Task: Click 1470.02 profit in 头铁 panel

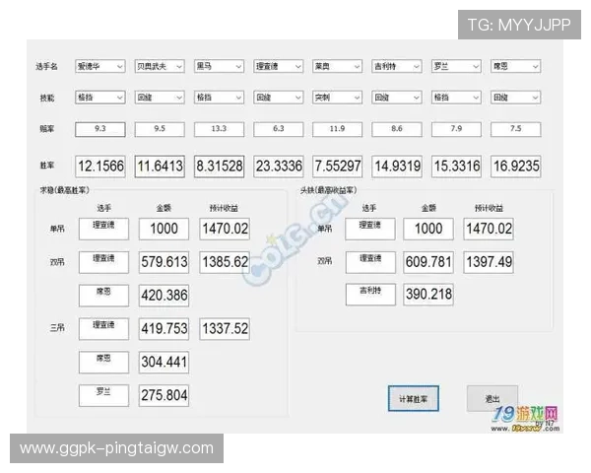Action: pyautogui.click(x=489, y=229)
